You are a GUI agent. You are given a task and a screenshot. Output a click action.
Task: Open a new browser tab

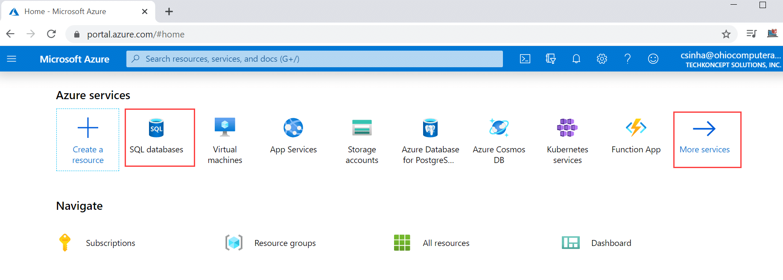[169, 11]
